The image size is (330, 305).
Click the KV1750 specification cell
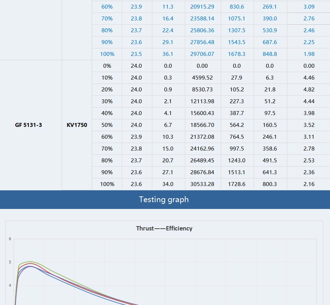(x=76, y=125)
